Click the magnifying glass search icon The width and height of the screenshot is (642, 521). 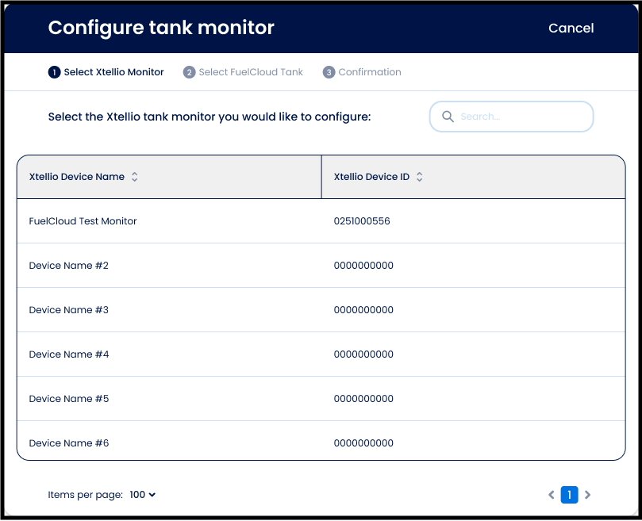tap(448, 117)
